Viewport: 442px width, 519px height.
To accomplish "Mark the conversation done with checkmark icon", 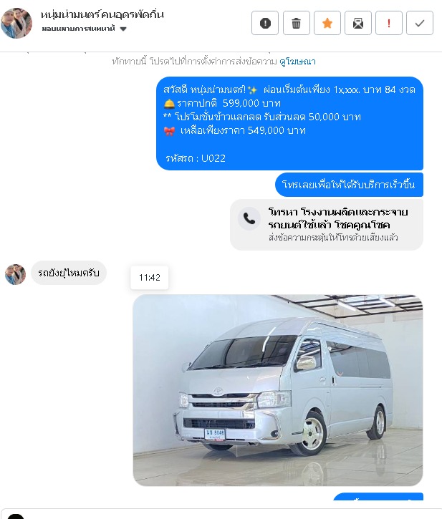I will [420, 23].
